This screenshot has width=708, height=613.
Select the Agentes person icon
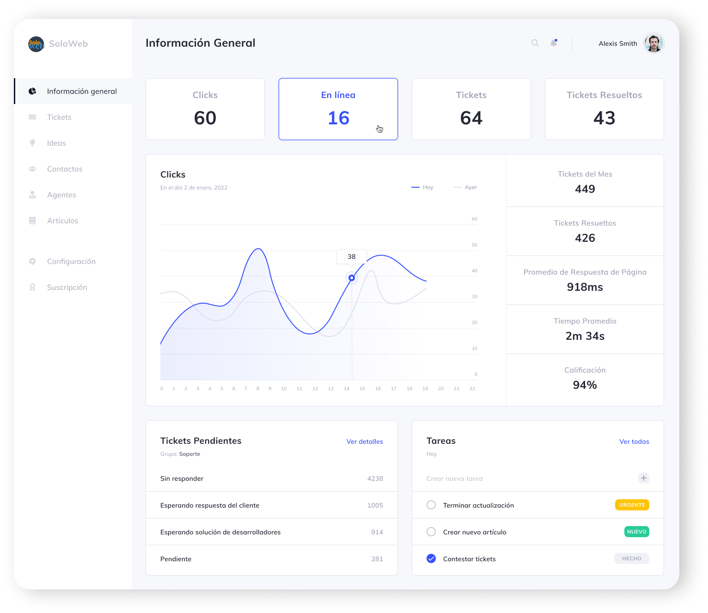click(x=32, y=195)
